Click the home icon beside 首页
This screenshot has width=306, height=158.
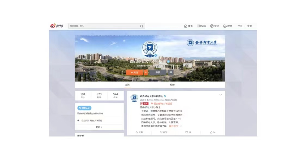186,26
